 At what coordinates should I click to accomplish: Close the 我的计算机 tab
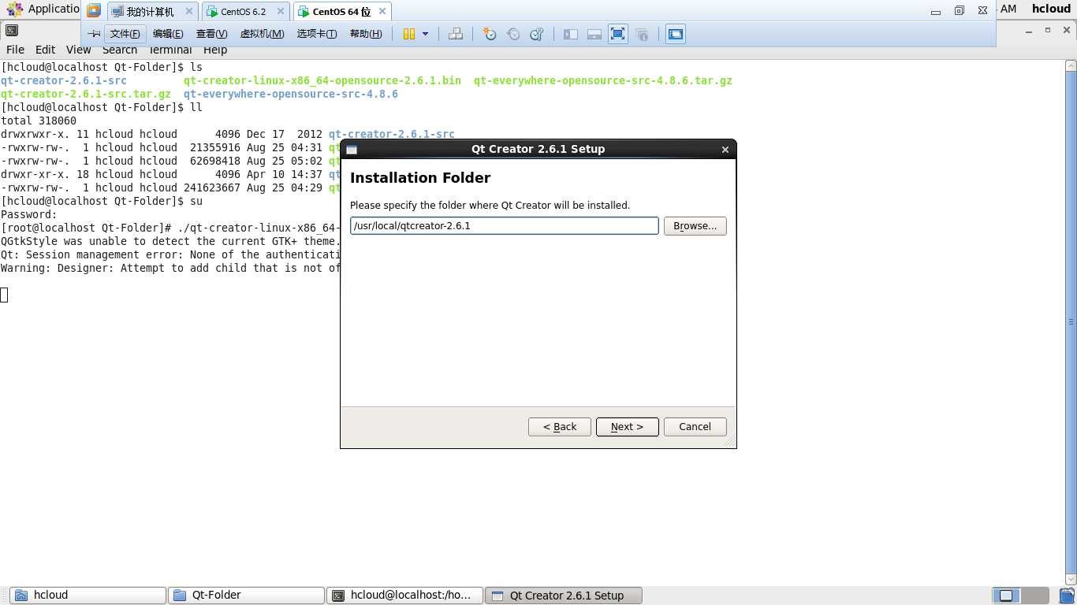click(x=189, y=12)
